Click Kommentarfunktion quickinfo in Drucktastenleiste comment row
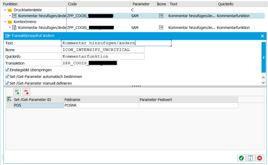 233,16
